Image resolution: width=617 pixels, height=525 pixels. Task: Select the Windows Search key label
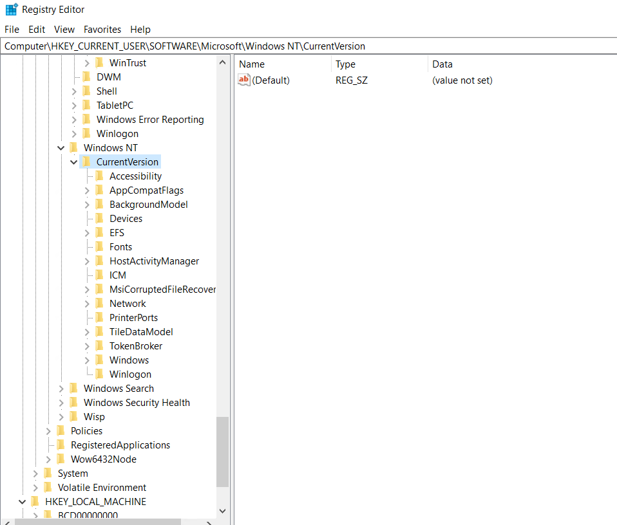[x=119, y=388]
